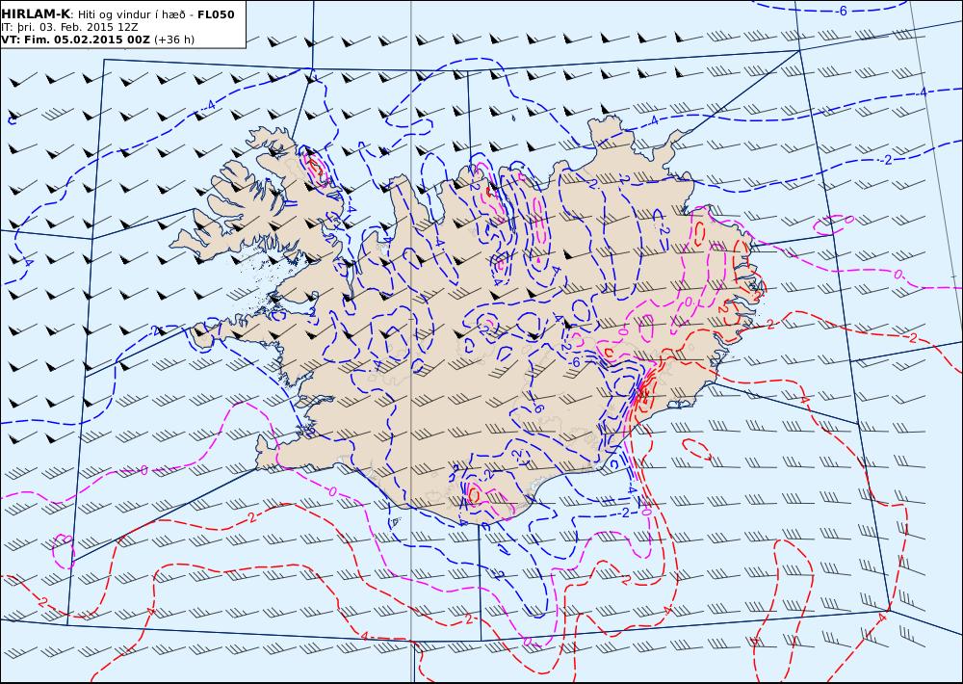Select the 'IT: þri. 03. Feb. 2015 12Z' line
Image resolution: width=963 pixels, height=684 pixels.
pyautogui.click(x=69, y=27)
